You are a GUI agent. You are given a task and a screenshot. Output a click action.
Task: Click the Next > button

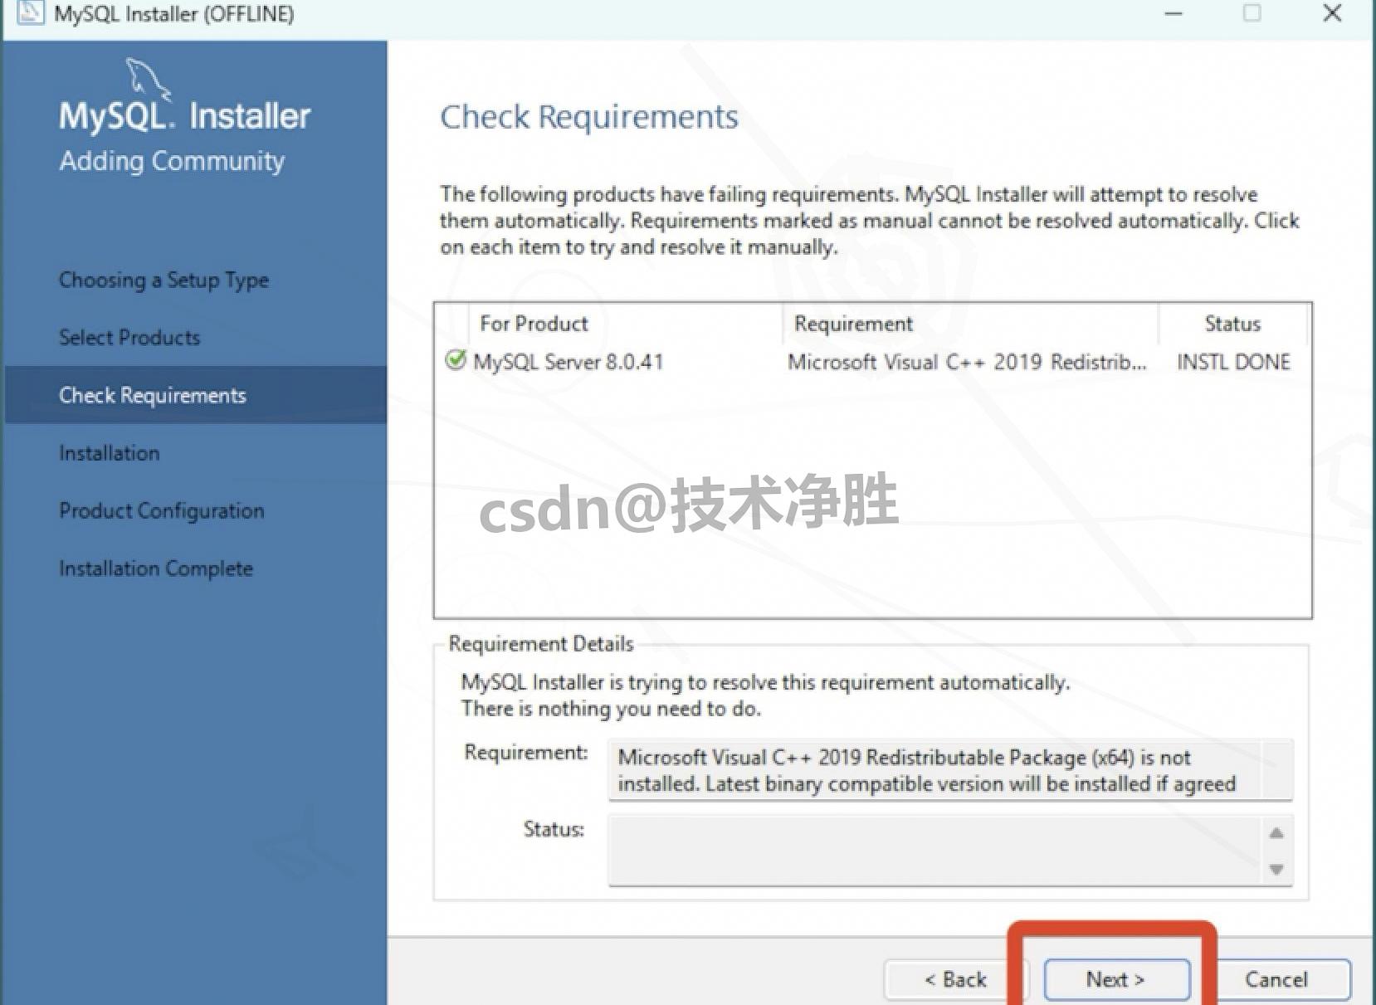pyautogui.click(x=1116, y=979)
